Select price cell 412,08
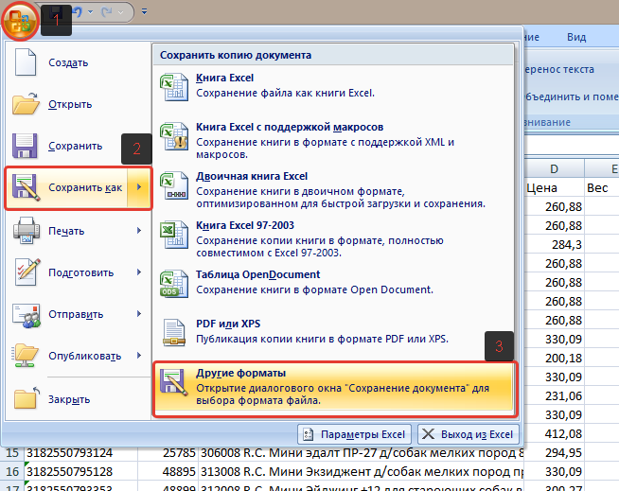The height and width of the screenshot is (491, 619). coord(555,434)
